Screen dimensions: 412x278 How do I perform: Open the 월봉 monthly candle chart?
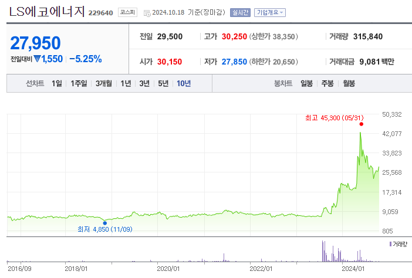349,83
